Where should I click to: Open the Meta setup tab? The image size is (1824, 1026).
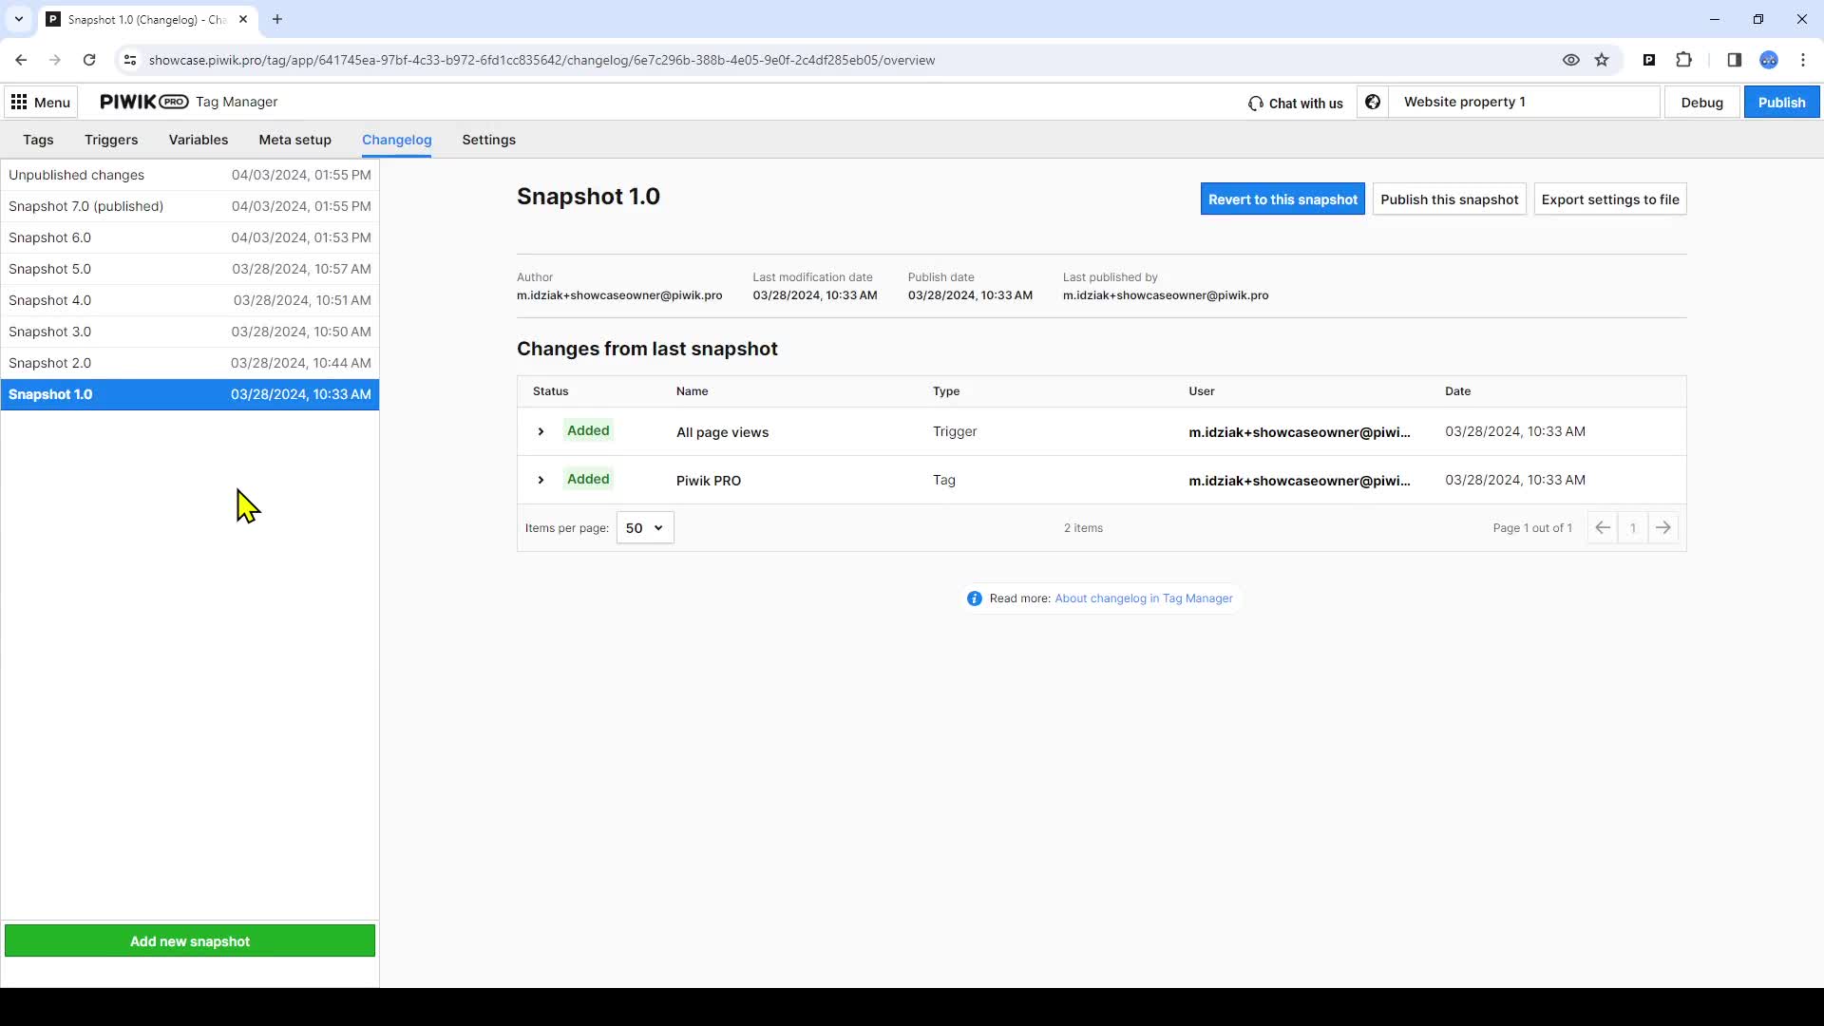click(x=294, y=140)
